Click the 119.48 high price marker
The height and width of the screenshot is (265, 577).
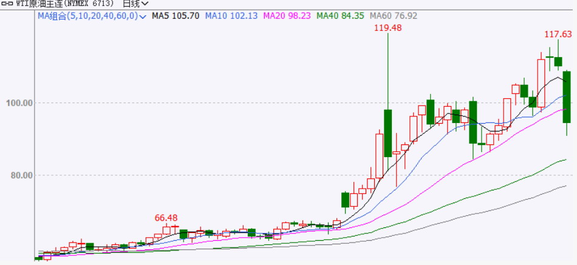(x=388, y=29)
